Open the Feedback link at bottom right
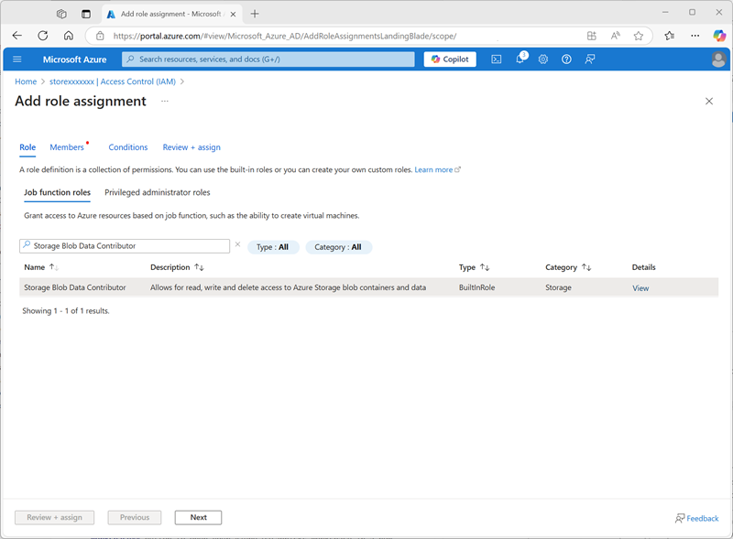Image resolution: width=733 pixels, height=539 pixels. (696, 519)
